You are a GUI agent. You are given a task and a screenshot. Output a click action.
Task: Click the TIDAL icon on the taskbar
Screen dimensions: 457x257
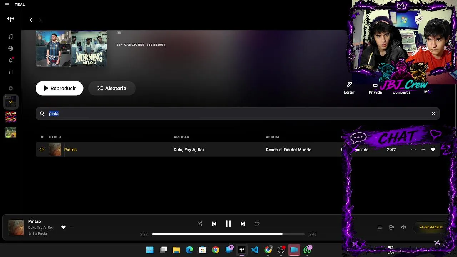click(x=242, y=250)
